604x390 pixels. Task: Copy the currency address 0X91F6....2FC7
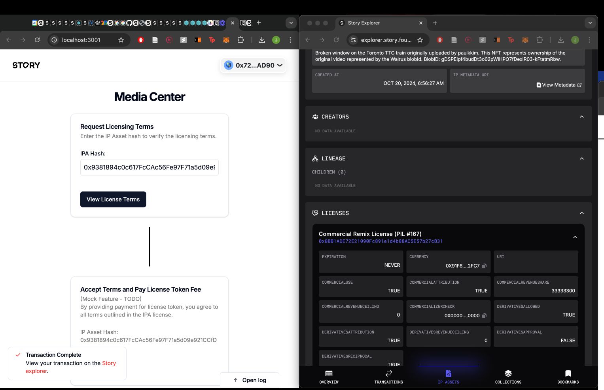[484, 266]
